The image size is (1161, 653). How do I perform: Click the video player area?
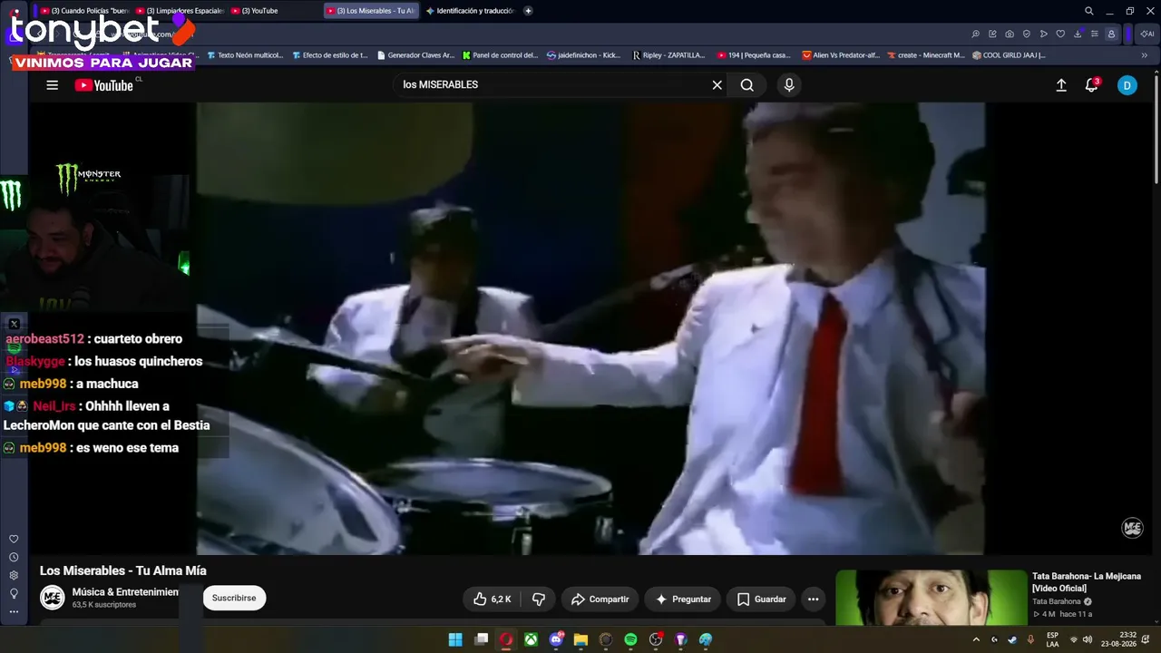[x=590, y=328]
